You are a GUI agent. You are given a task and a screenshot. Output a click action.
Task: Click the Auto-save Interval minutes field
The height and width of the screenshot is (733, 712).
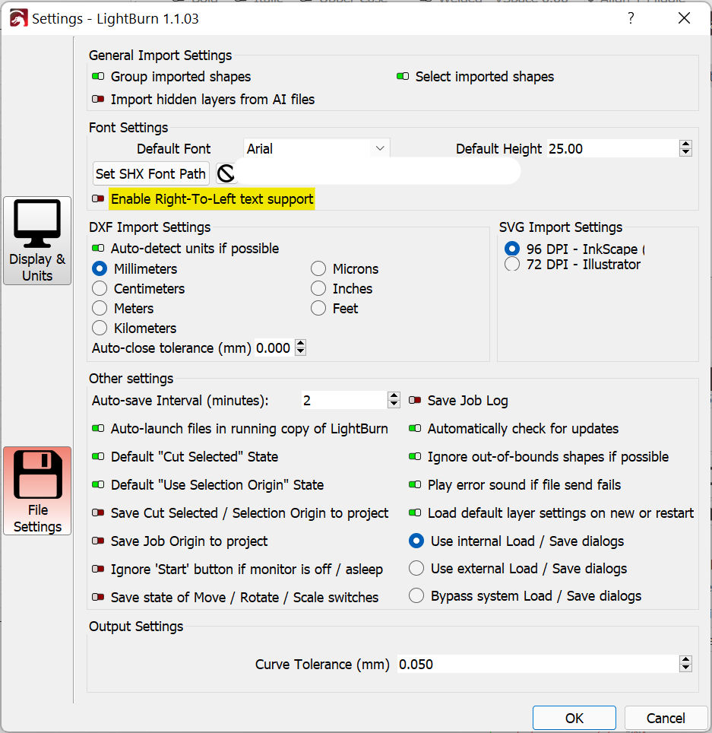pos(344,400)
